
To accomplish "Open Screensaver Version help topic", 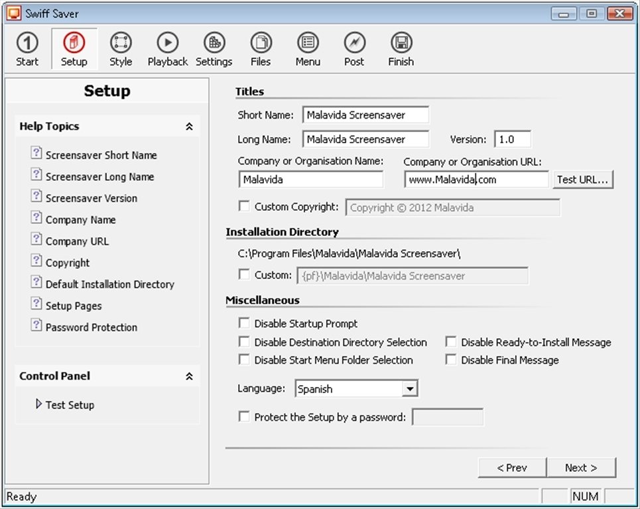I will coord(84,198).
